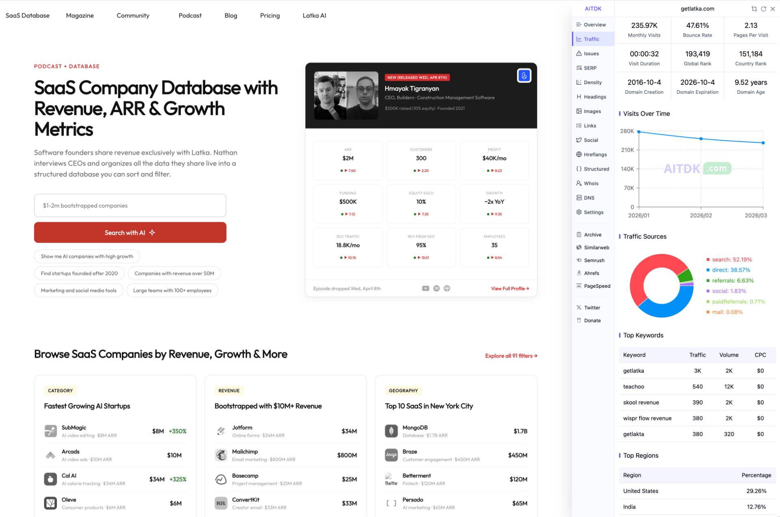780x517 pixels.
Task: Click the podcast icon right of Spotify
Action: click(447, 289)
